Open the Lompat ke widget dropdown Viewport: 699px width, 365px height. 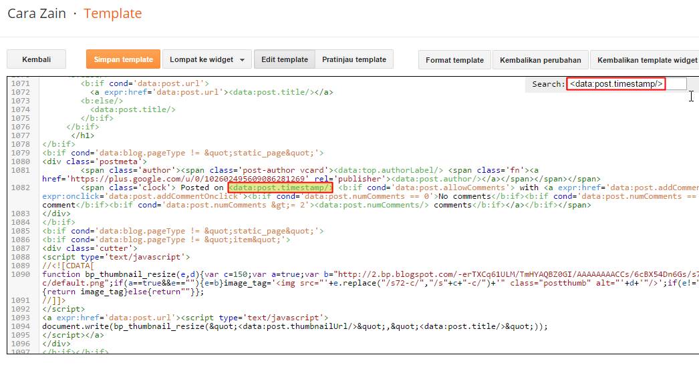(207, 59)
